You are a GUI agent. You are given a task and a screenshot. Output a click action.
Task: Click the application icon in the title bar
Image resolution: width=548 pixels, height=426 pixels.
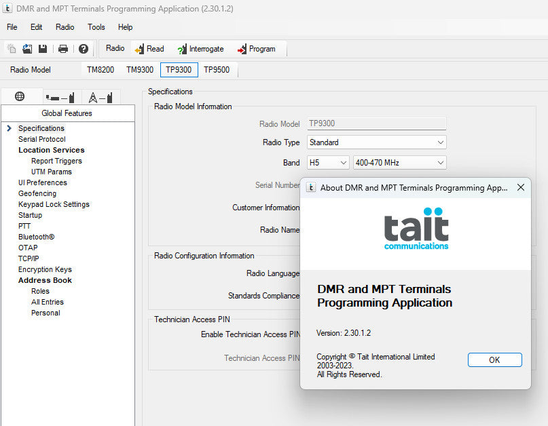coord(7,8)
